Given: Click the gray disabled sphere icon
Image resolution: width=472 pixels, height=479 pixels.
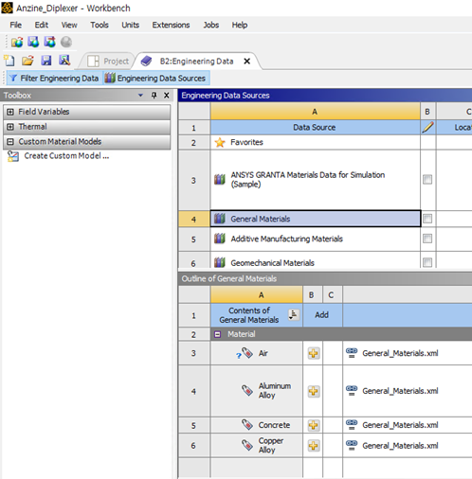Looking at the screenshot, I should tap(66, 42).
